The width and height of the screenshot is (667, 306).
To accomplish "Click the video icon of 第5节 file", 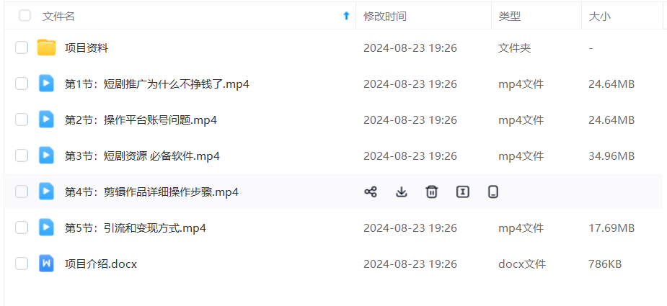I will tap(46, 228).
